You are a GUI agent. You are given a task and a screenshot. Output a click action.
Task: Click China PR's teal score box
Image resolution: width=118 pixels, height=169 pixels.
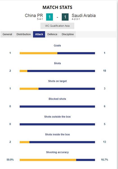(x=50, y=17)
